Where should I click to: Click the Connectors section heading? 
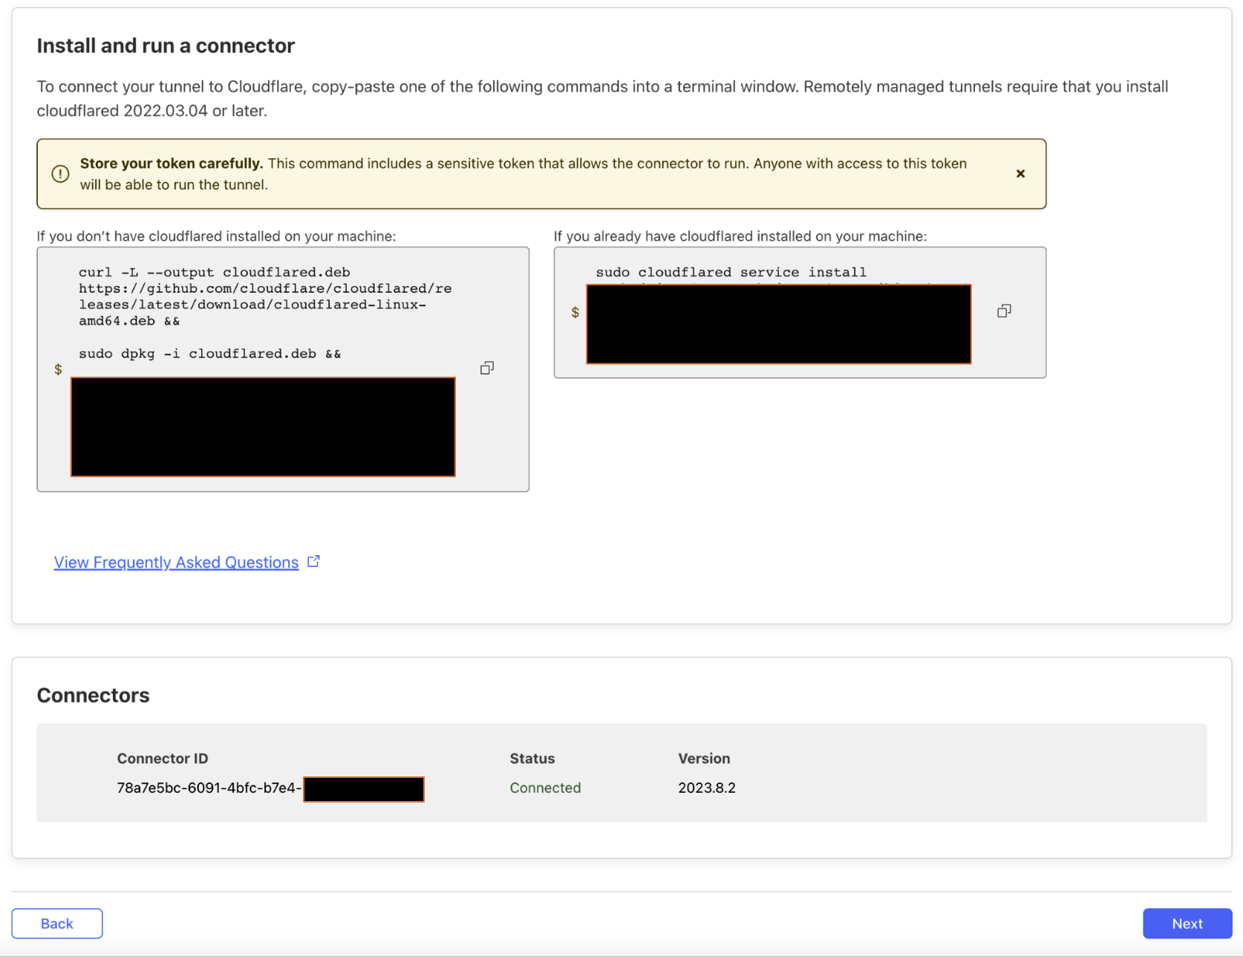(93, 695)
